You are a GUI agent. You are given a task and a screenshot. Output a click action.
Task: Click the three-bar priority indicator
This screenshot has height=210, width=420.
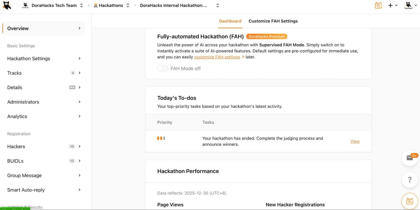pos(161,138)
